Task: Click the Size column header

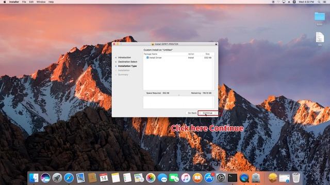Action: coord(207,54)
